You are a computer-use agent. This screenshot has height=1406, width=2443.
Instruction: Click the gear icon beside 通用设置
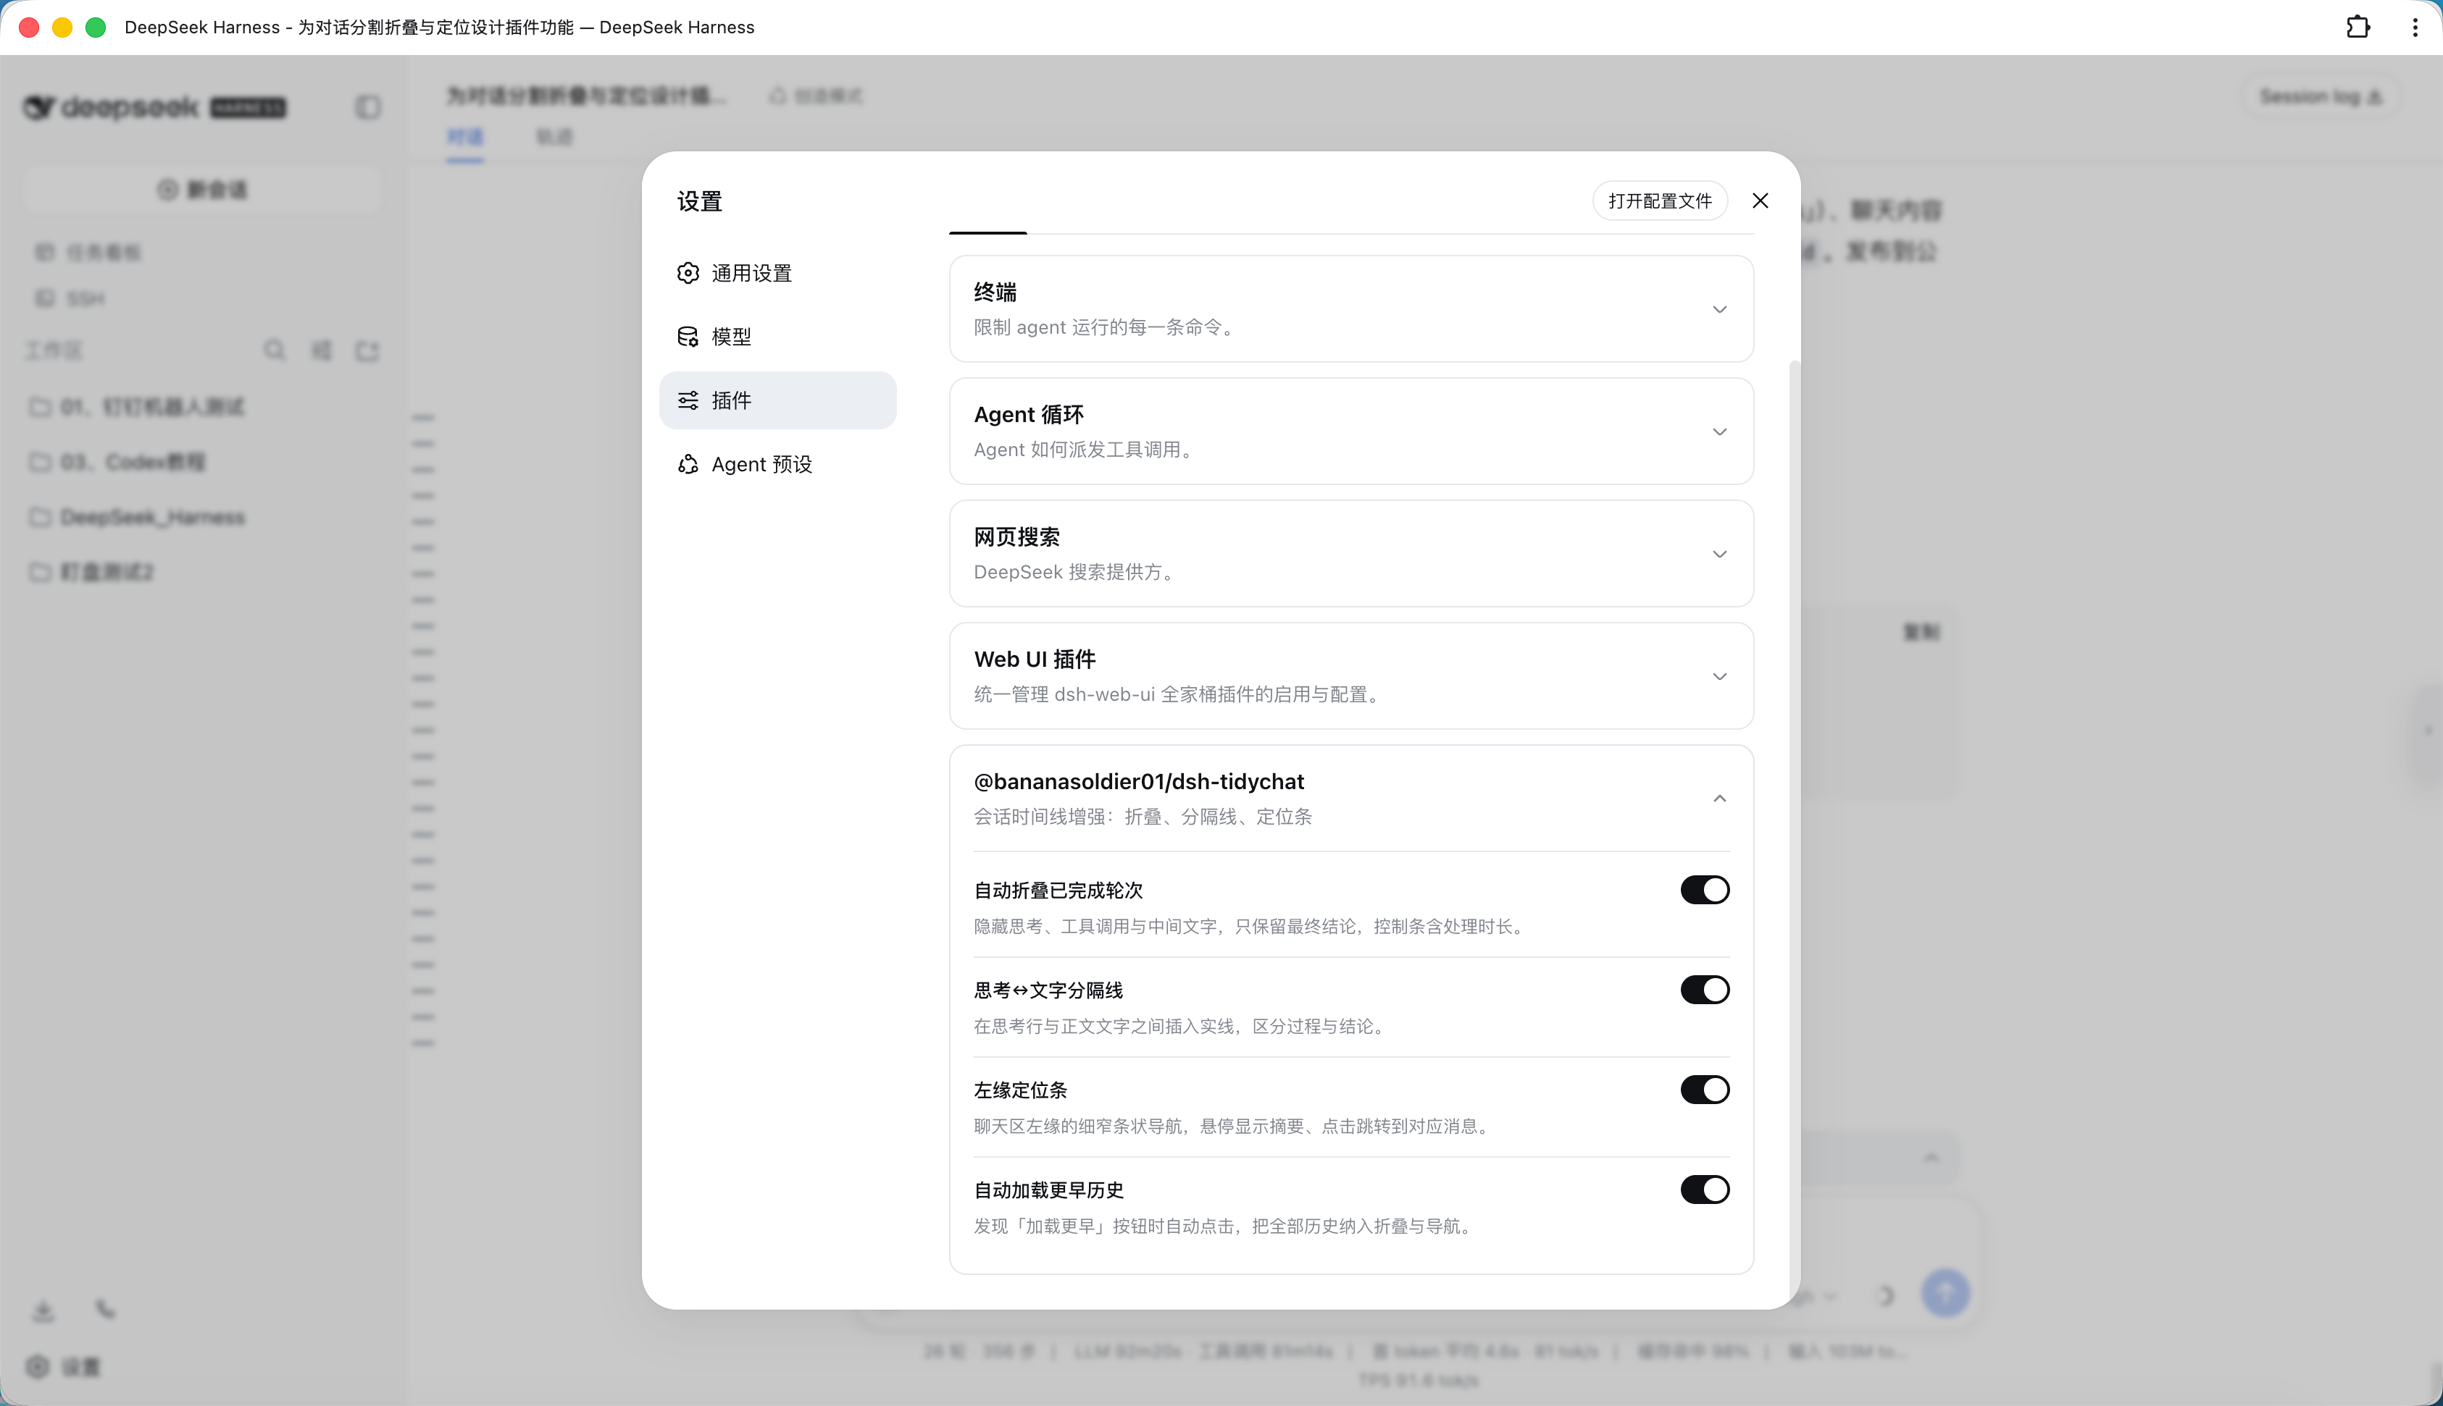click(688, 273)
